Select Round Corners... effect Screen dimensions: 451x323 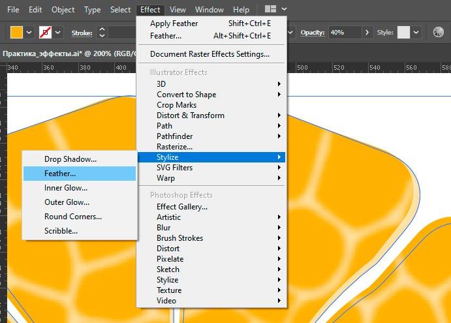[80, 217]
